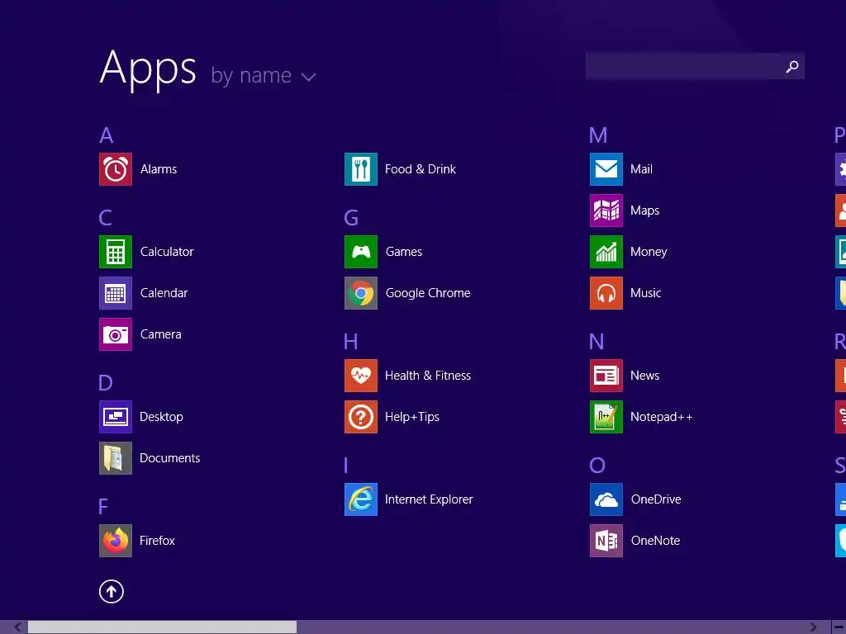
Task: Open Google Chrome icon
Action: pyautogui.click(x=361, y=293)
